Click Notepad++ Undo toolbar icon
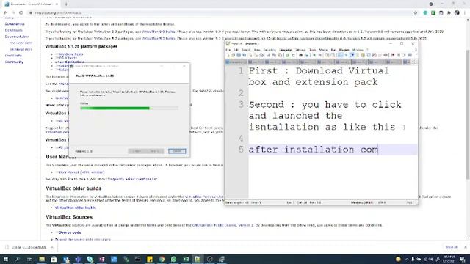Screen dimensions: 470x264 pyautogui.click(x=287, y=56)
